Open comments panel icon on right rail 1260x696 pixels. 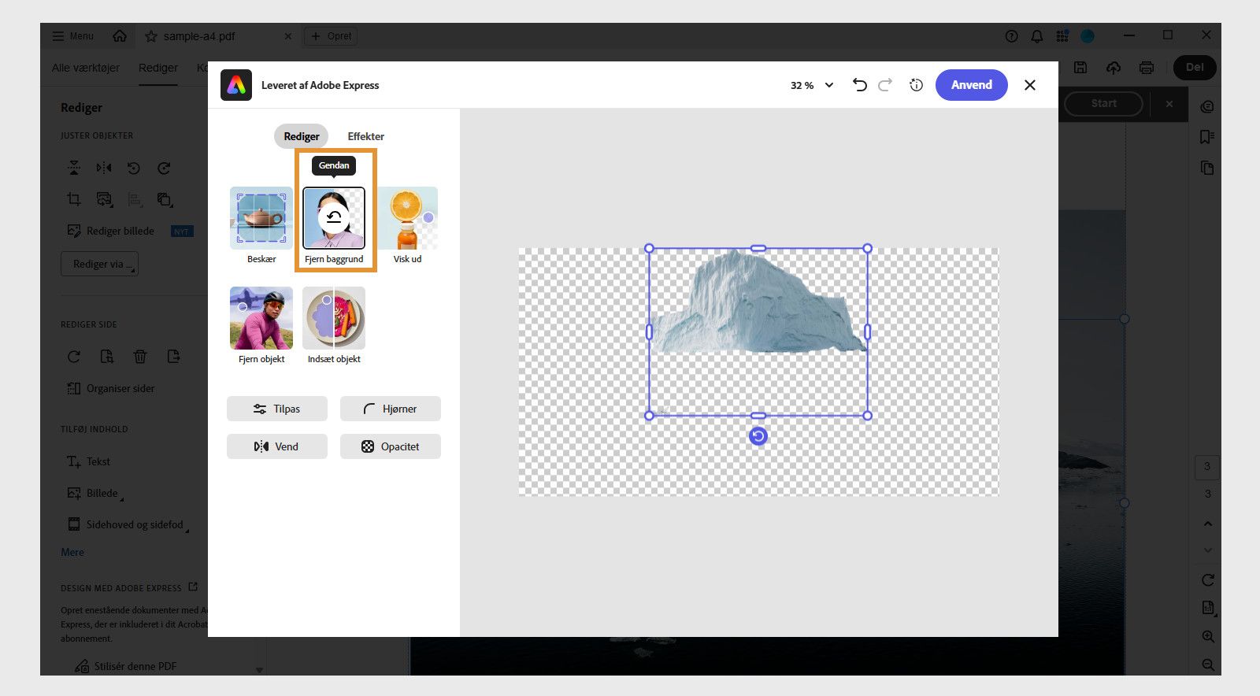pos(1207,106)
